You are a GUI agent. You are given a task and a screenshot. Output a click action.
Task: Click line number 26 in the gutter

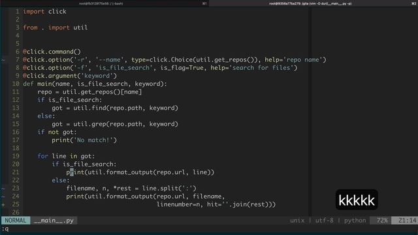(x=16, y=212)
